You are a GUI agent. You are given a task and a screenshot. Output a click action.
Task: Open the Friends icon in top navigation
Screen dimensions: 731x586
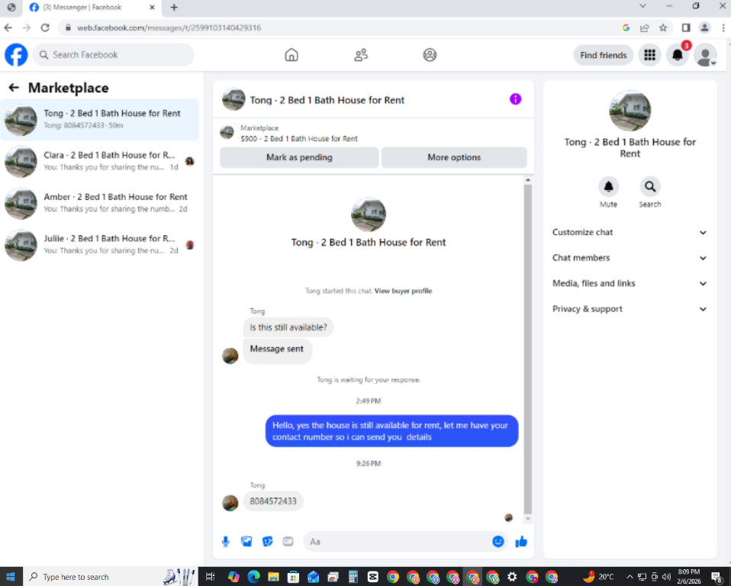(x=361, y=55)
